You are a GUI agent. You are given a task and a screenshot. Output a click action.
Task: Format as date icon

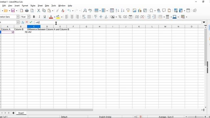pyautogui.click(x=131, y=17)
